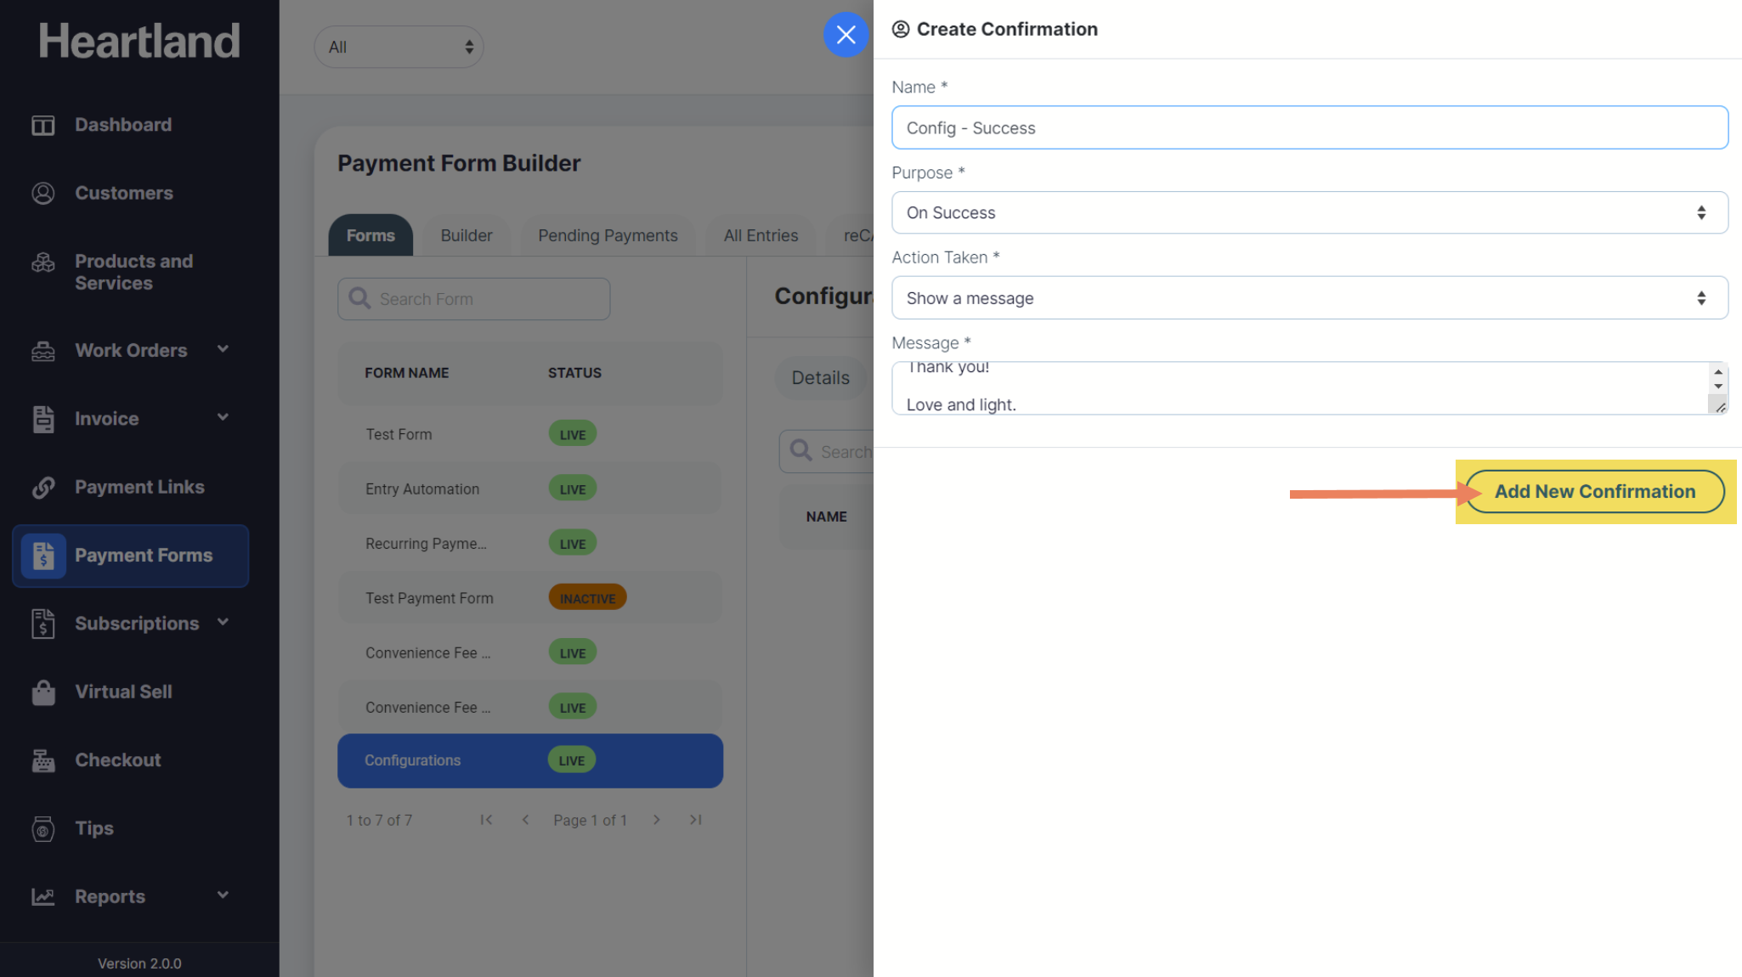1742x977 pixels.
Task: Expand the Invoice submenu chevron
Action: [223, 417]
